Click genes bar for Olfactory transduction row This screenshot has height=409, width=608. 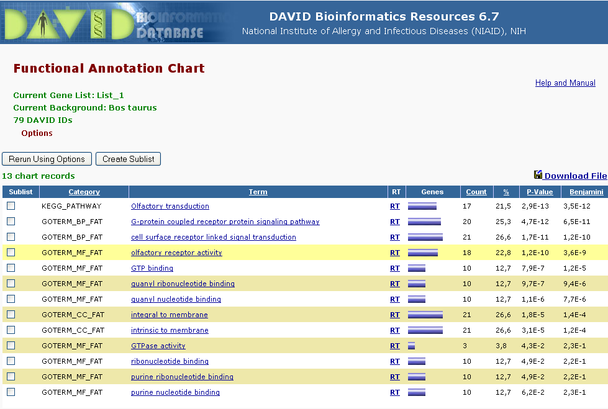tap(422, 206)
